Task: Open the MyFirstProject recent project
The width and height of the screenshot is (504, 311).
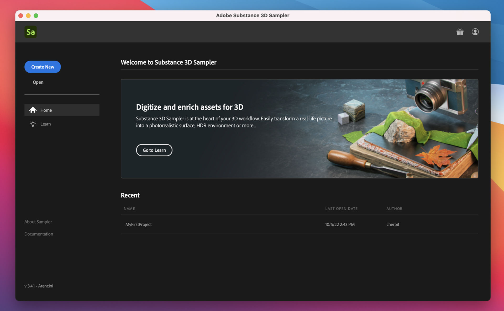Action: 138,224
